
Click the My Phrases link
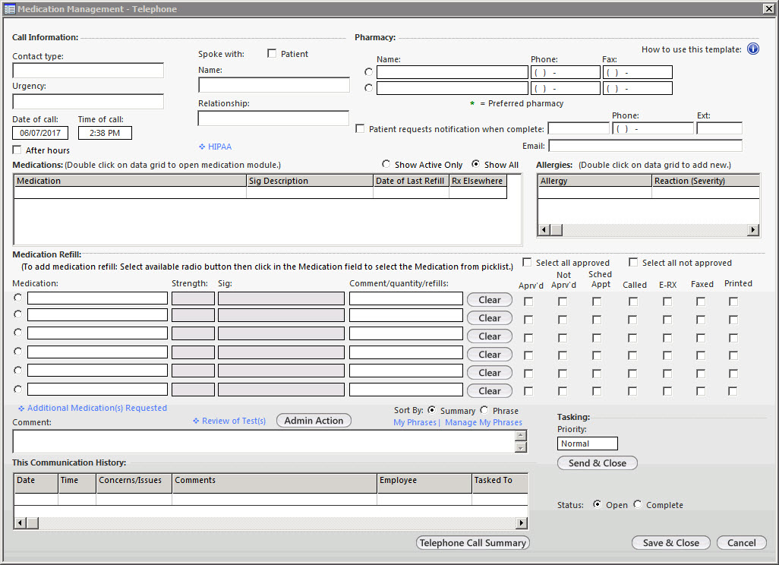pyautogui.click(x=415, y=422)
